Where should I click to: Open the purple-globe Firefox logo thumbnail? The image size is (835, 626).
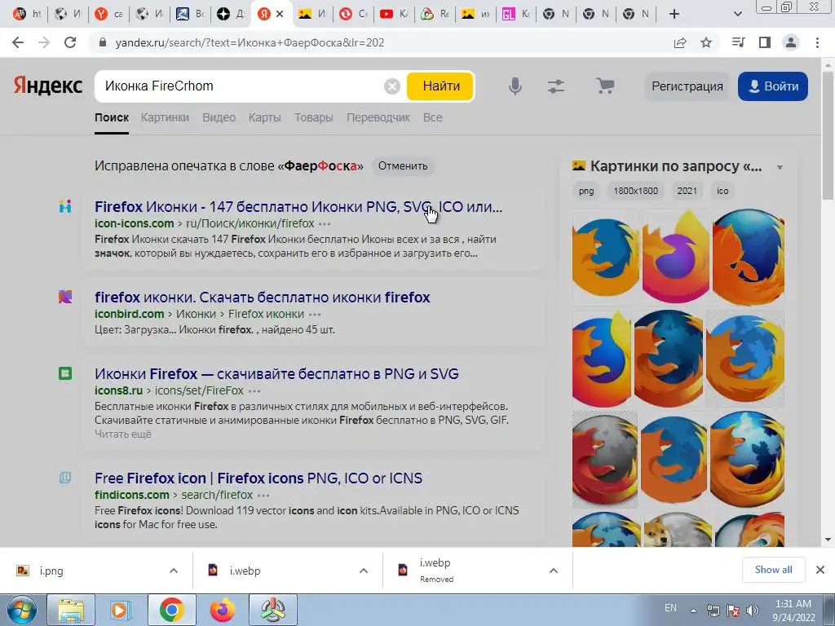click(x=675, y=257)
